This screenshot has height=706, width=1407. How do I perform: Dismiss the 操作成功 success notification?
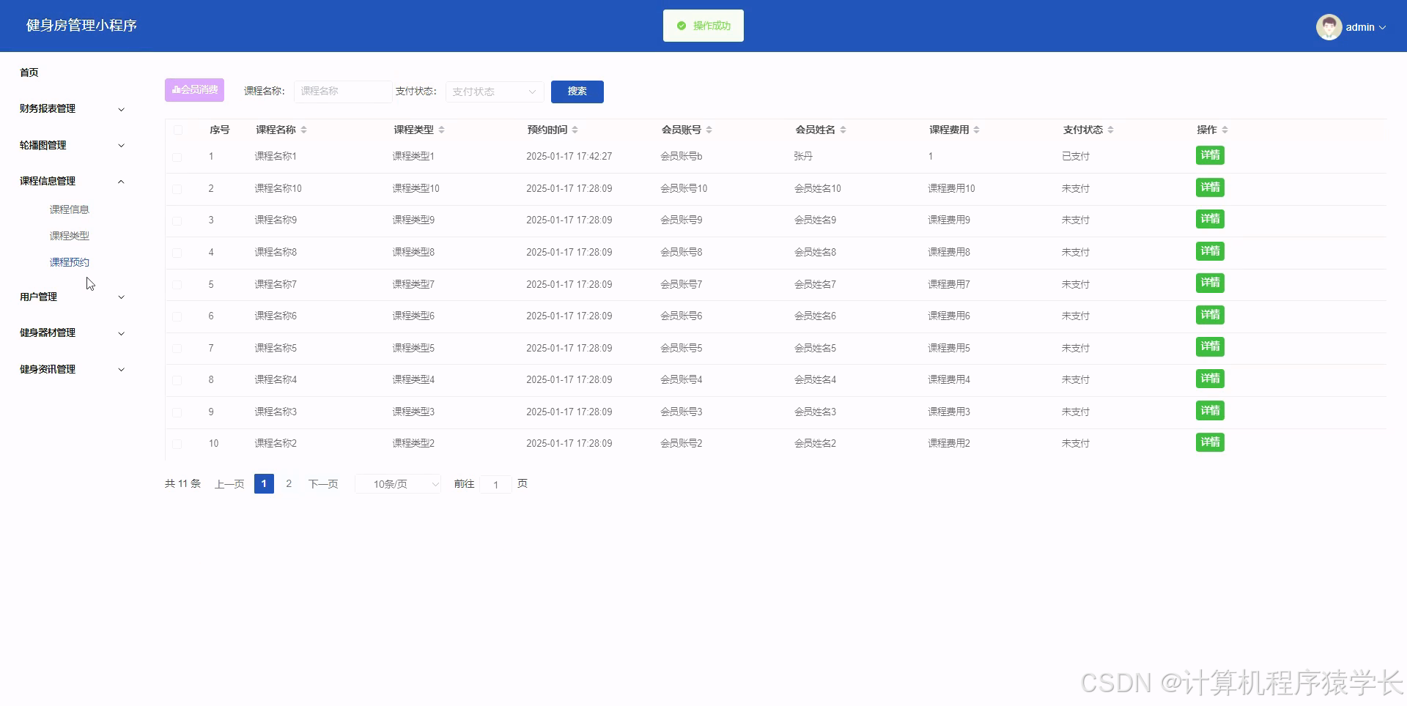point(703,26)
